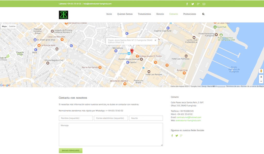Click the Cajamar Caja Rural bank marker
This screenshot has width=264, height=154.
[168, 28]
